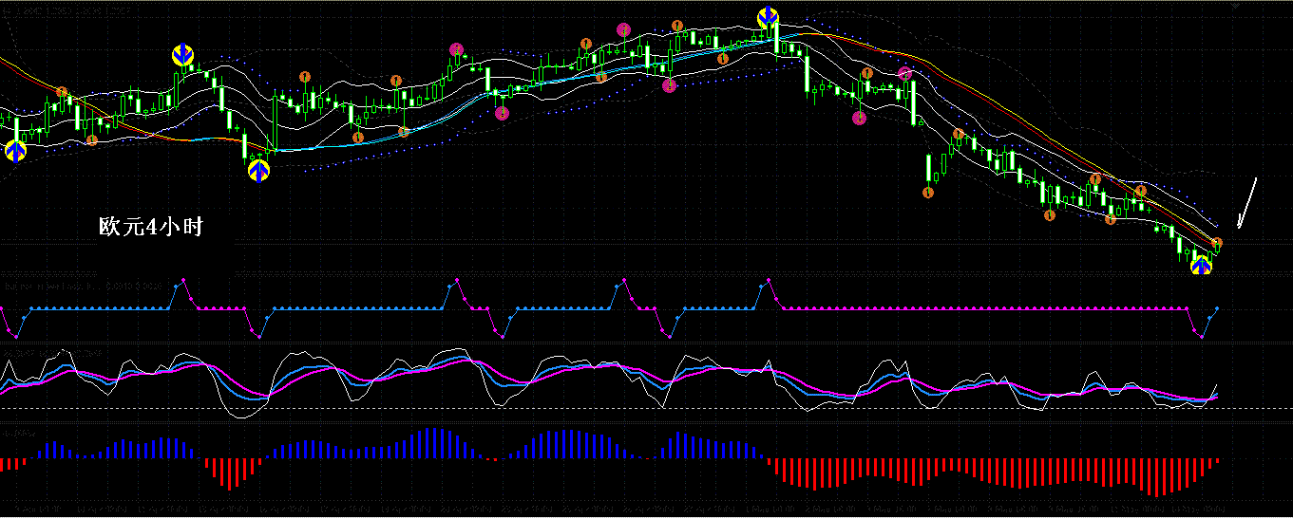Screen dimensions: 1293x519
Task: Click the orange marker under the isolated gap-down candle
Action: (x=928, y=193)
